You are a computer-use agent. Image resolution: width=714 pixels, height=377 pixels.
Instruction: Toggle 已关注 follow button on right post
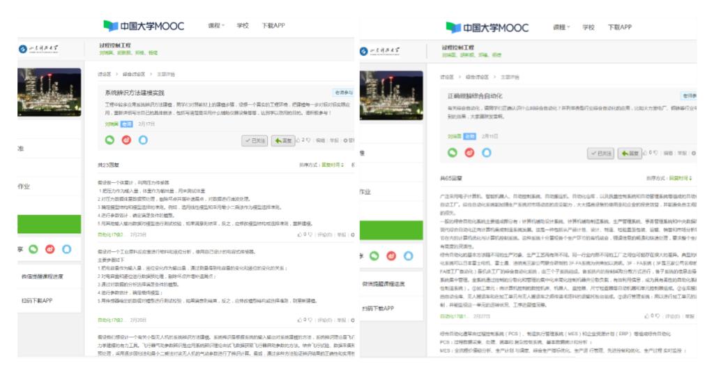pyautogui.click(x=601, y=153)
